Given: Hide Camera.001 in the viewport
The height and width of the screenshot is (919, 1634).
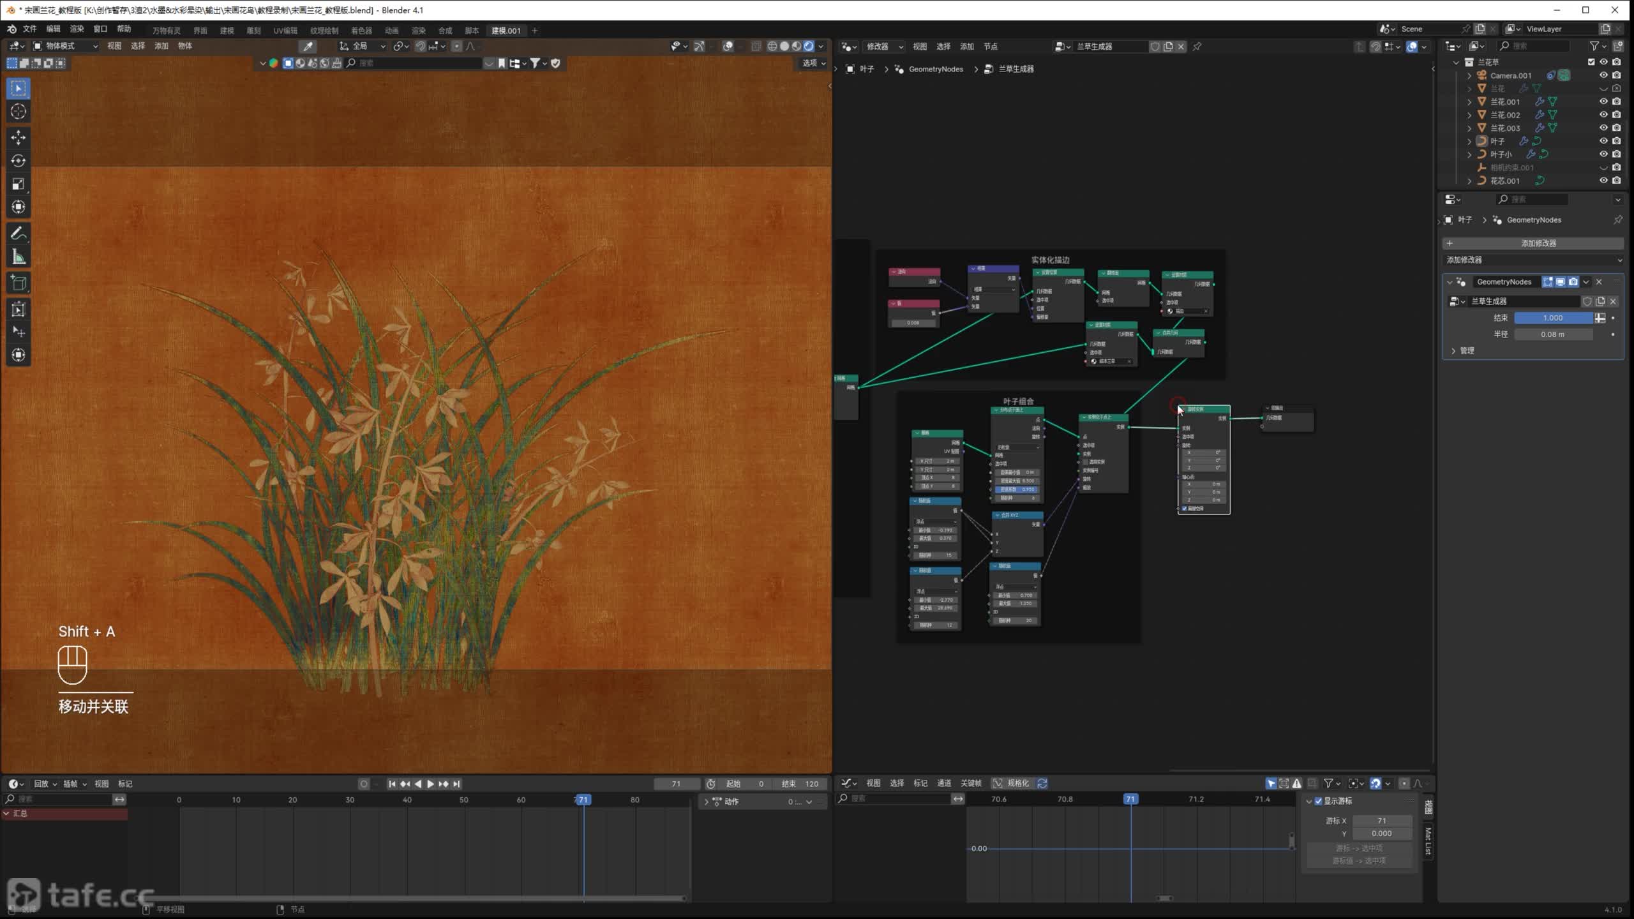Looking at the screenshot, I should click(x=1603, y=75).
